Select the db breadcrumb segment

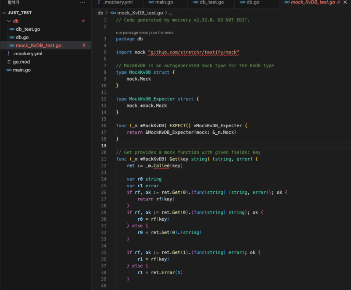[100, 13]
